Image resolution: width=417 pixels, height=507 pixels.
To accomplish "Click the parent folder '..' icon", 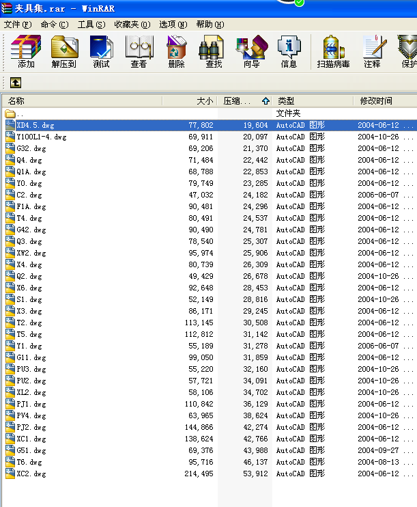I will coord(10,114).
